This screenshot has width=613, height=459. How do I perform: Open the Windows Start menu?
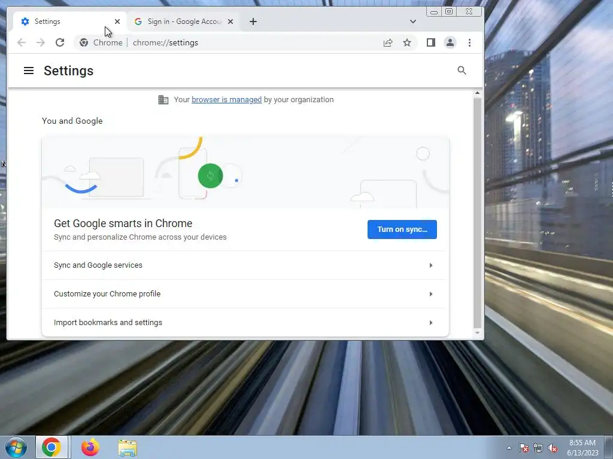(x=16, y=447)
